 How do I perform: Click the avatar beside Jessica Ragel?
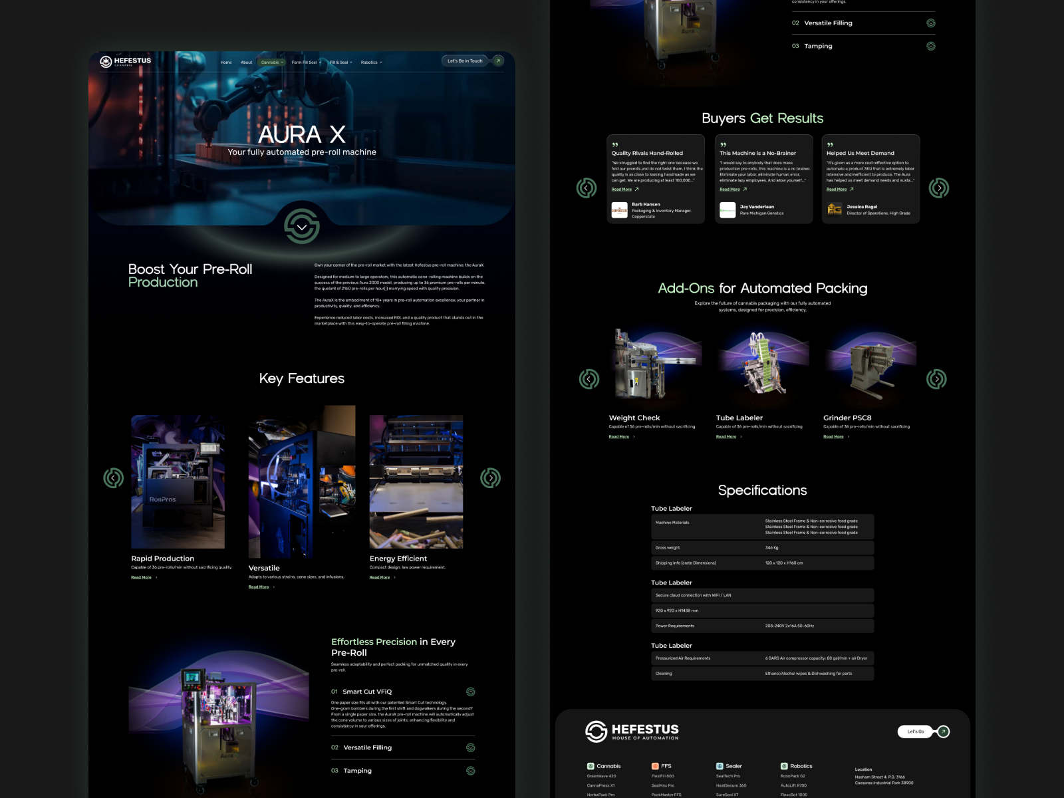point(835,209)
